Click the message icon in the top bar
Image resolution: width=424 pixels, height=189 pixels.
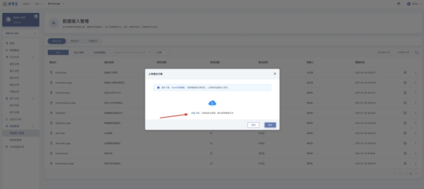(x=398, y=4)
